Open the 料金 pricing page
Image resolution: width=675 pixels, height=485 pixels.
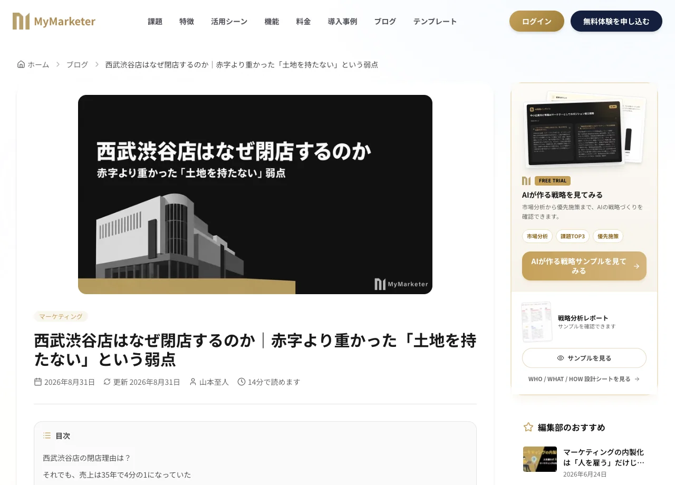[x=303, y=22]
